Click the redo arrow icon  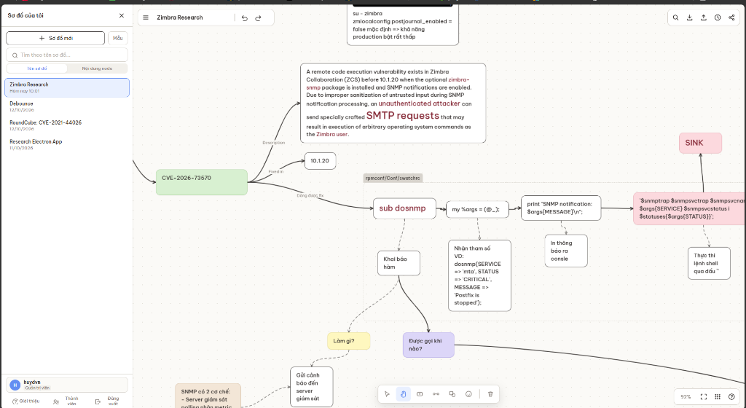click(259, 18)
